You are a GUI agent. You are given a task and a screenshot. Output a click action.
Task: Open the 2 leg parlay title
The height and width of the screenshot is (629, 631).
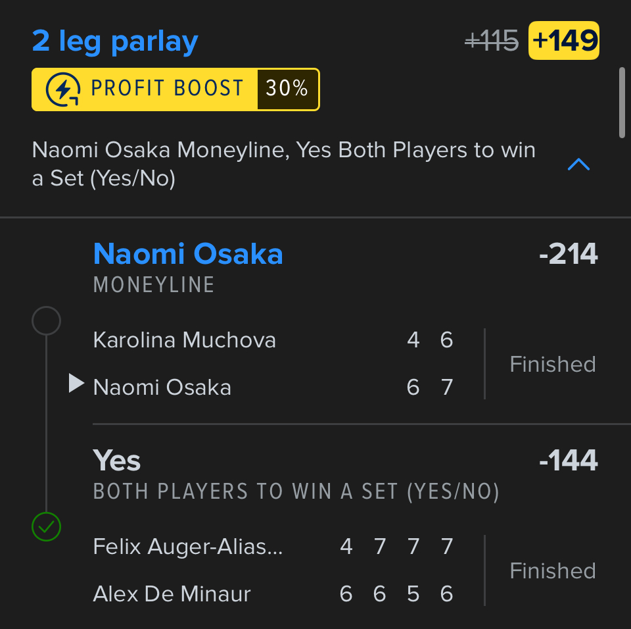pyautogui.click(x=115, y=41)
